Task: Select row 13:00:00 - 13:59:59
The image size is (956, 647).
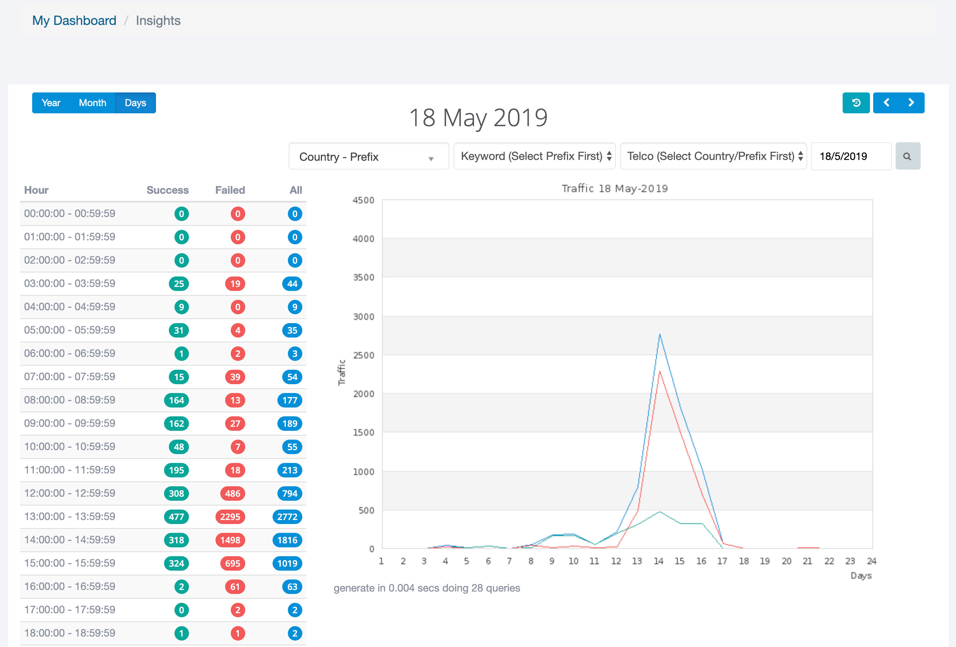Action: pos(163,516)
